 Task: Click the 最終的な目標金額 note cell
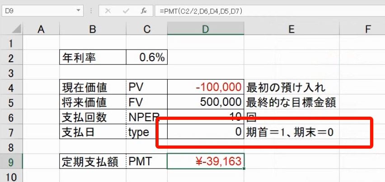292,102
